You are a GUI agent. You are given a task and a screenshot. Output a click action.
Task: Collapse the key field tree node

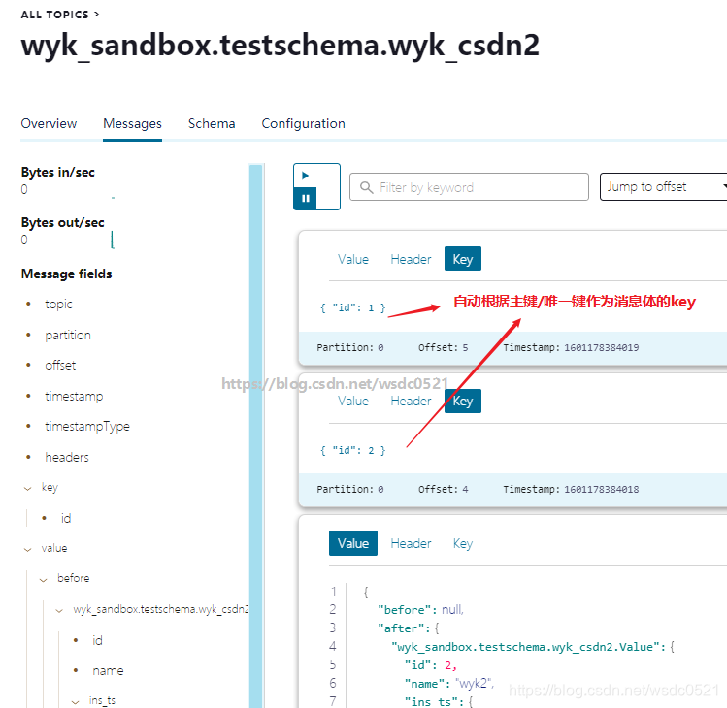coord(28,489)
